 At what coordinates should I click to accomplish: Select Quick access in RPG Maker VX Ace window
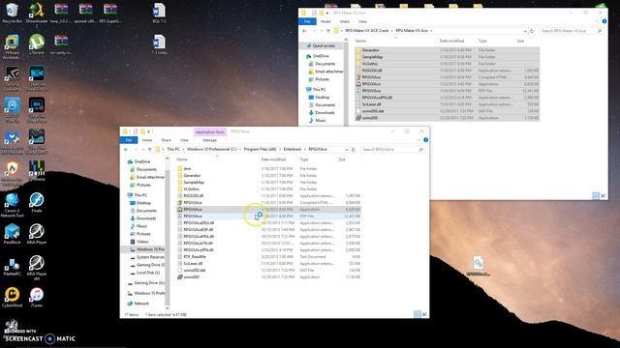point(324,45)
